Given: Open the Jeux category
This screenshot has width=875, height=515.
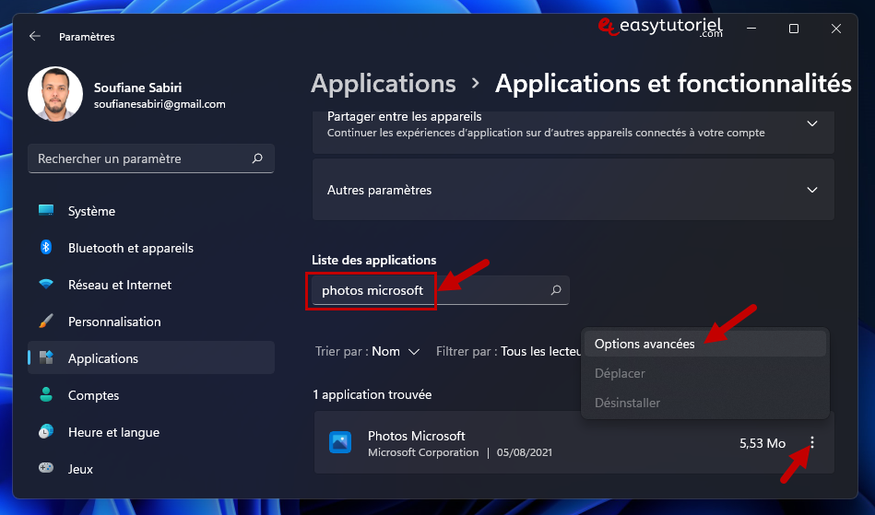Looking at the screenshot, I should click(150, 469).
